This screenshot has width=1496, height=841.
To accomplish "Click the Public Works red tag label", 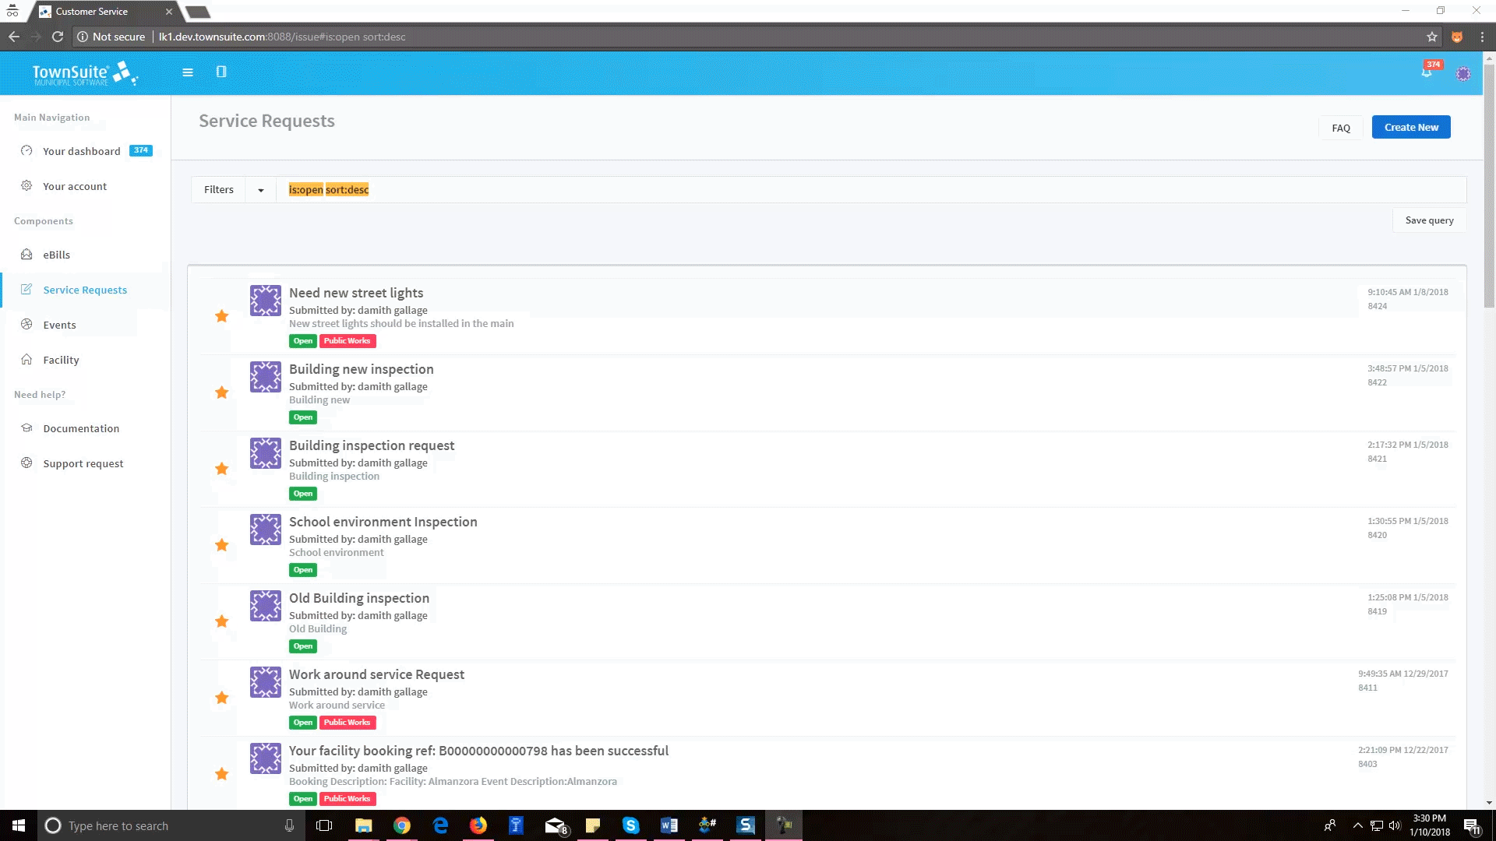I will (348, 341).
